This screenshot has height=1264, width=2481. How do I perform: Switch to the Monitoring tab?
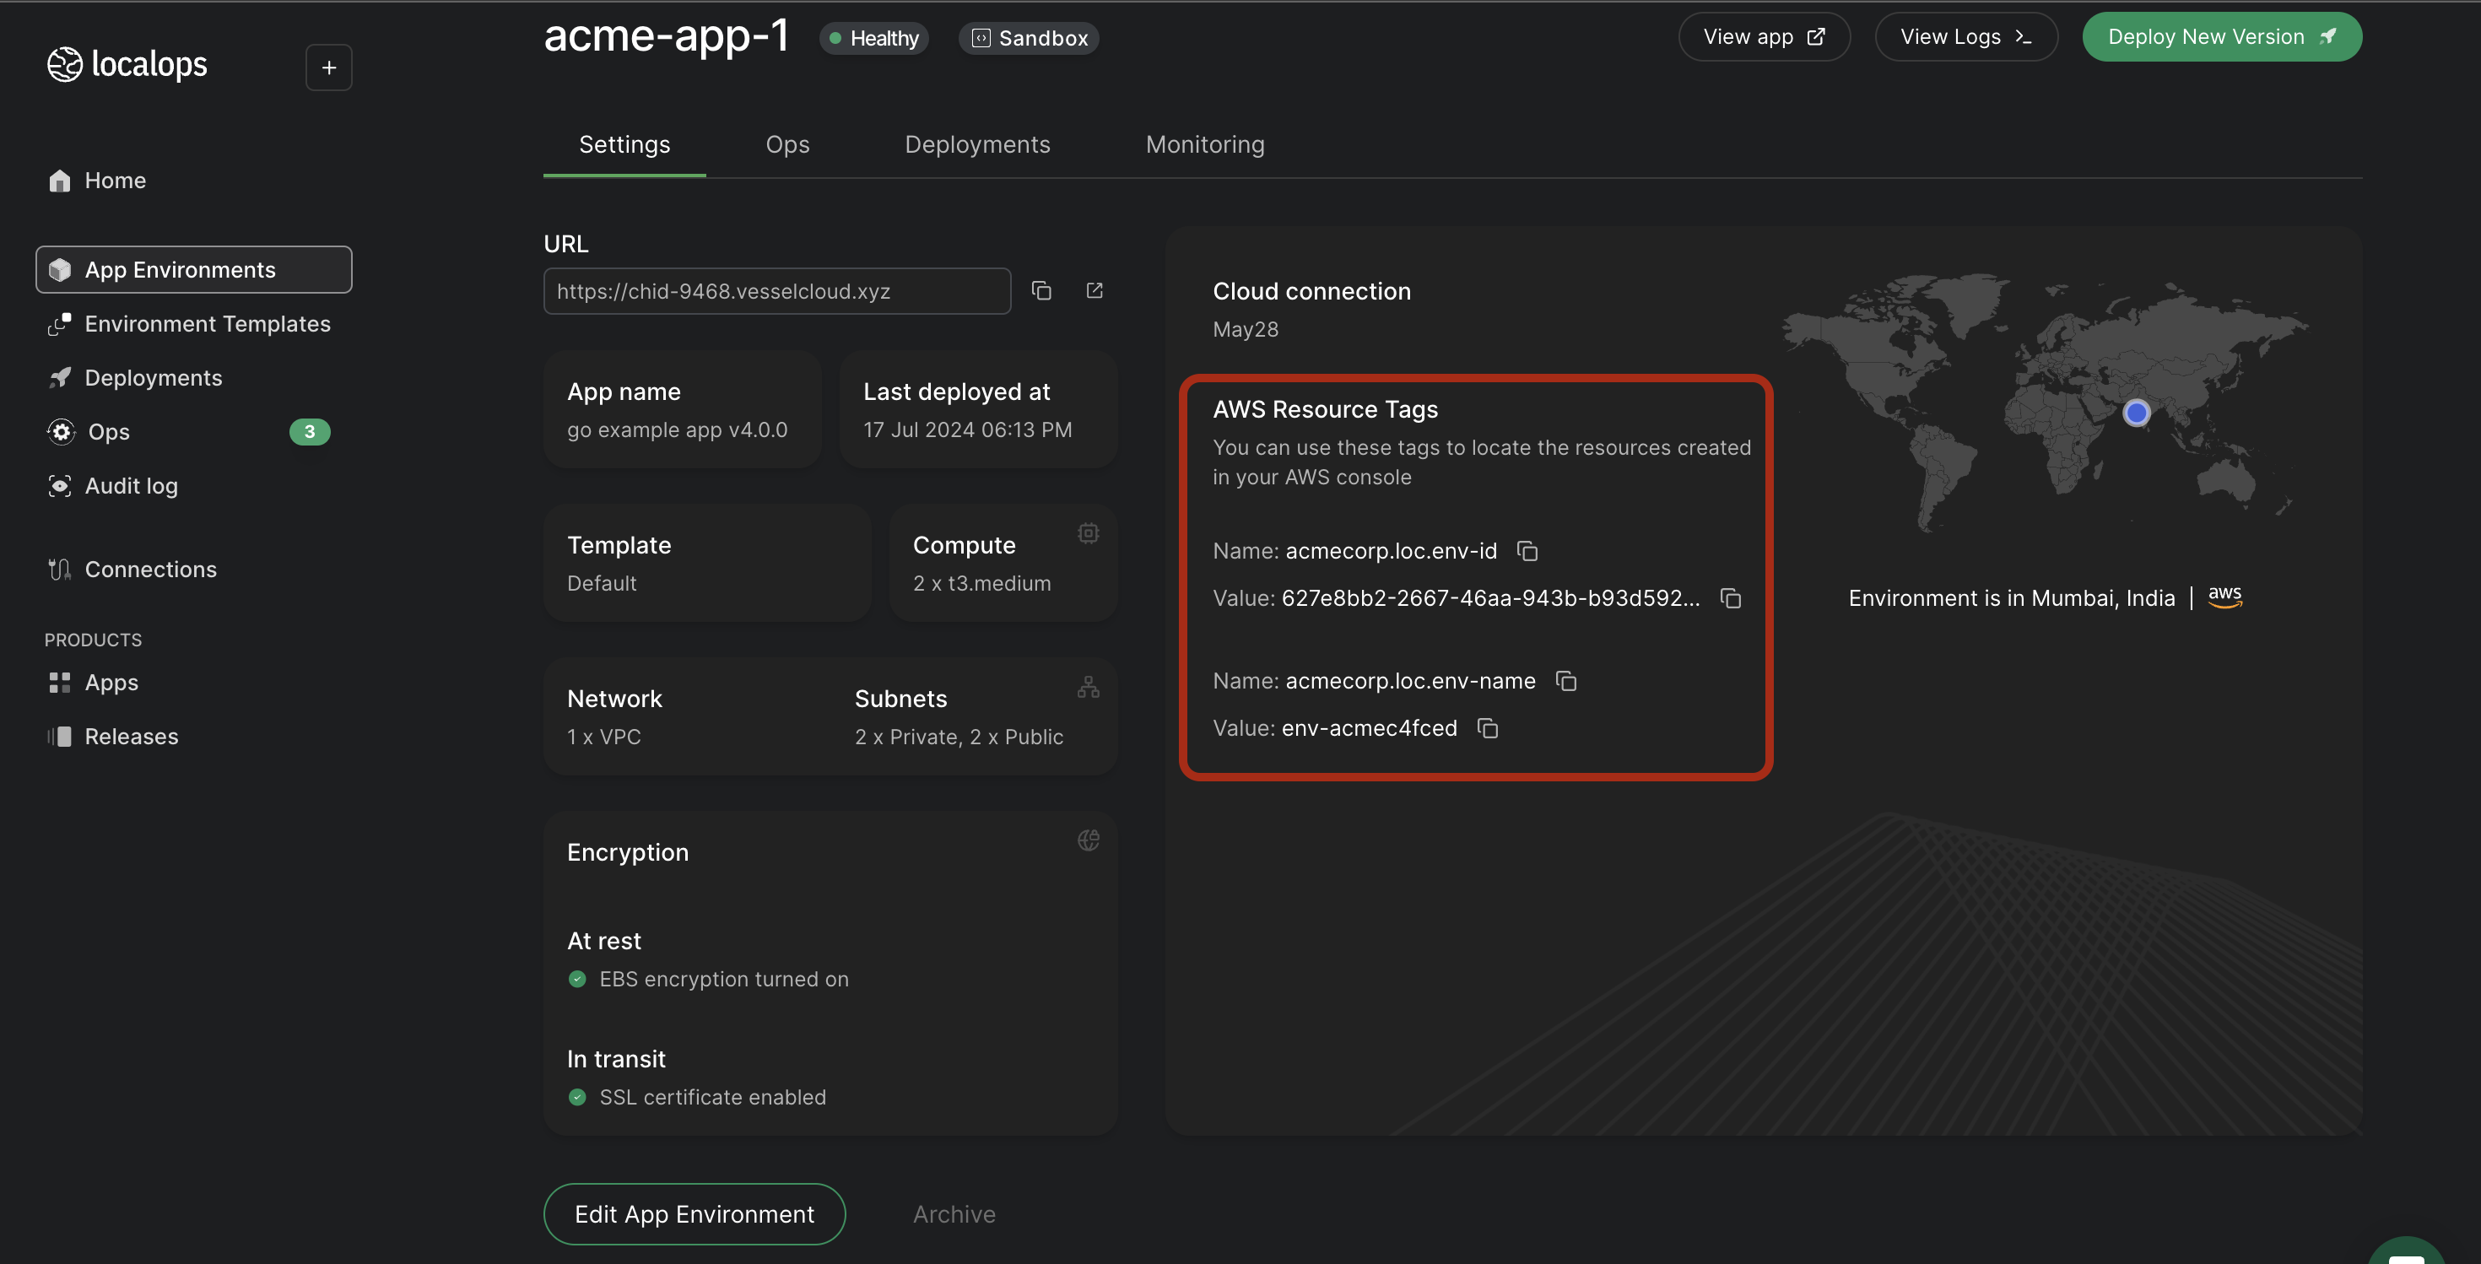[x=1205, y=144]
